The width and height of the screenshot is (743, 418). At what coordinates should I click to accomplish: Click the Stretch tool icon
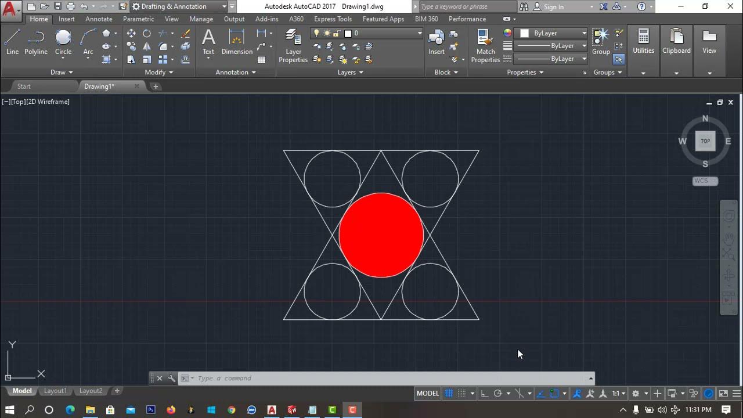pos(131,59)
